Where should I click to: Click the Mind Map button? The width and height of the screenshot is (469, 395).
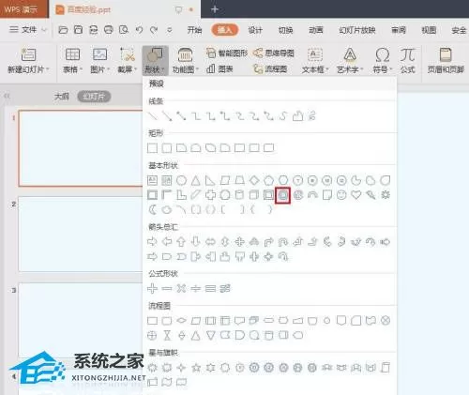point(274,53)
